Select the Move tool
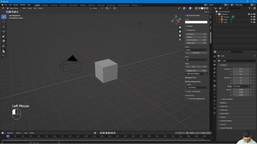The height and width of the screenshot is (144, 257). coord(4,27)
